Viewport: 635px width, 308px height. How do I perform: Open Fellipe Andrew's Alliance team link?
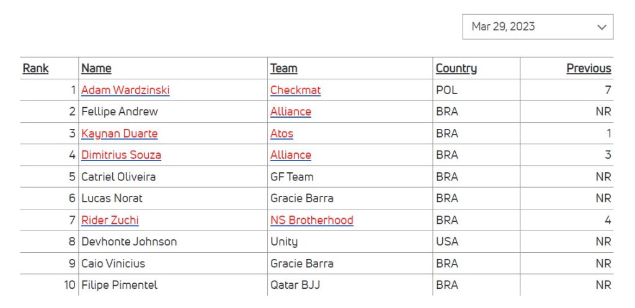tap(290, 112)
